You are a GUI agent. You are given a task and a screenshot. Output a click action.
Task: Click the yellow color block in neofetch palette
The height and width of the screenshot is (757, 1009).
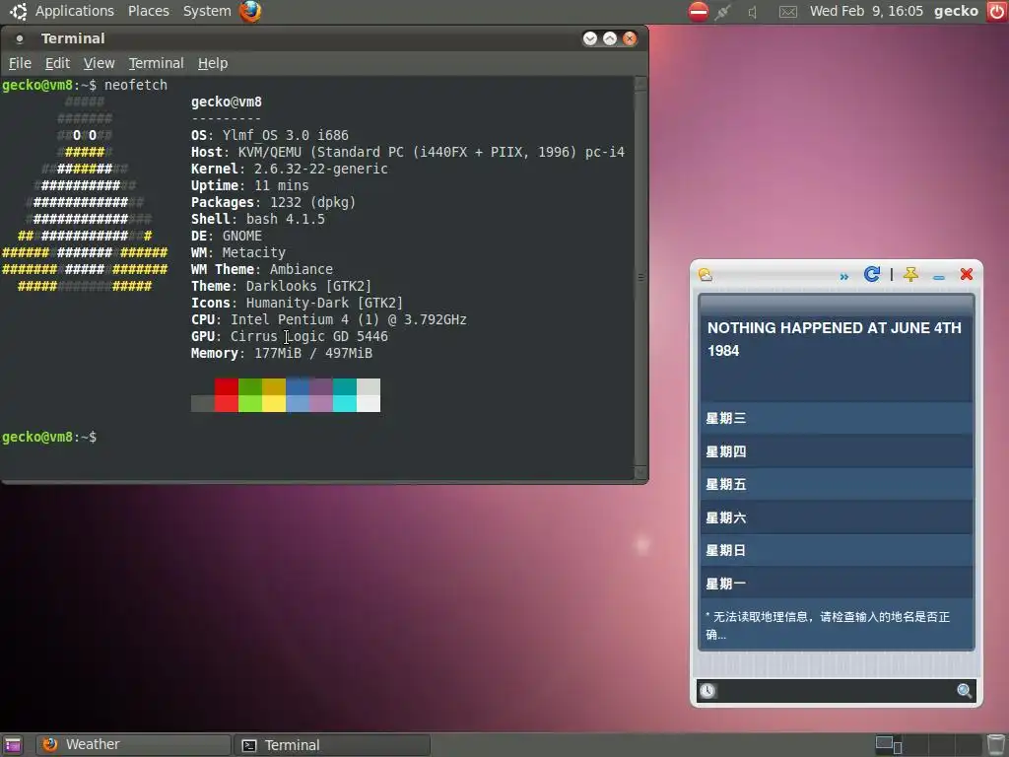(x=274, y=395)
